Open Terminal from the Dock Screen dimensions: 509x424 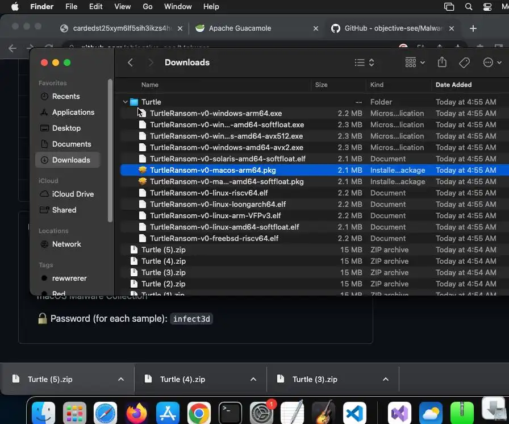pos(230,413)
